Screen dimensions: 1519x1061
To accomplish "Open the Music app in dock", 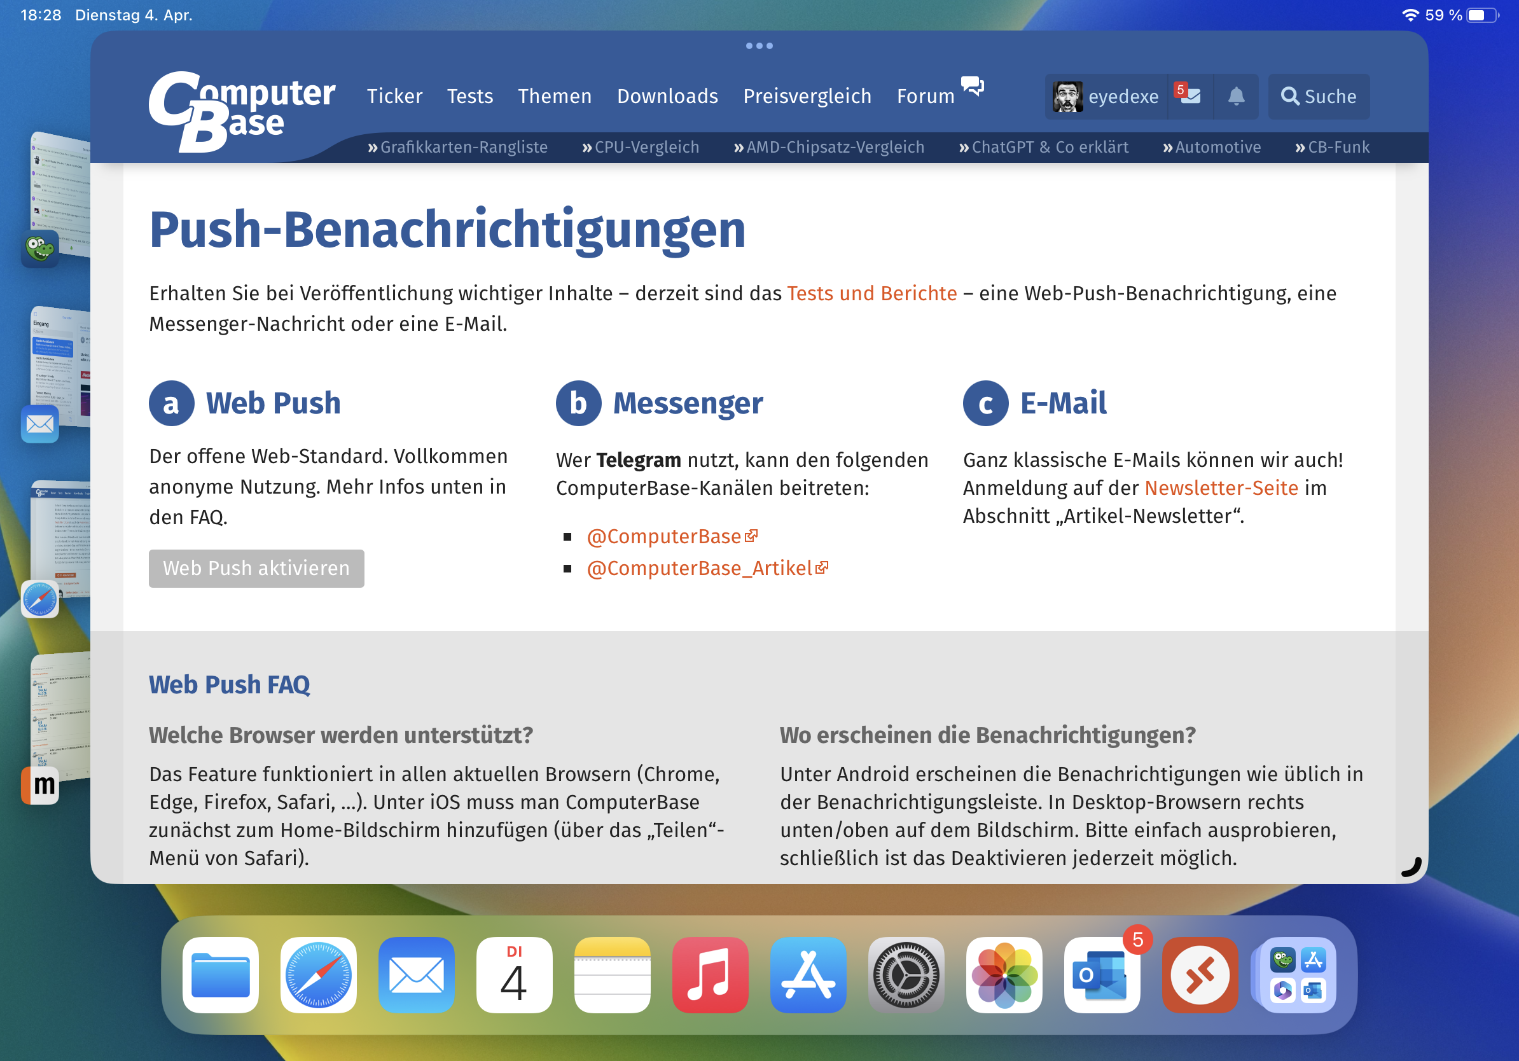I will (710, 974).
